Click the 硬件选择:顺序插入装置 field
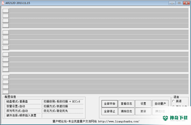 click(x=23, y=115)
